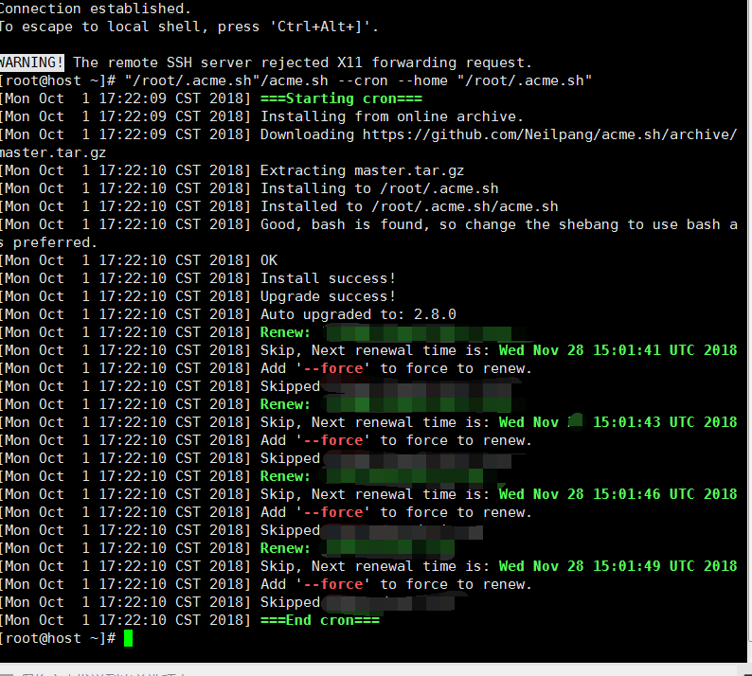The image size is (752, 676).
Task: Click the 'Upgrade success!' message
Action: (x=328, y=296)
